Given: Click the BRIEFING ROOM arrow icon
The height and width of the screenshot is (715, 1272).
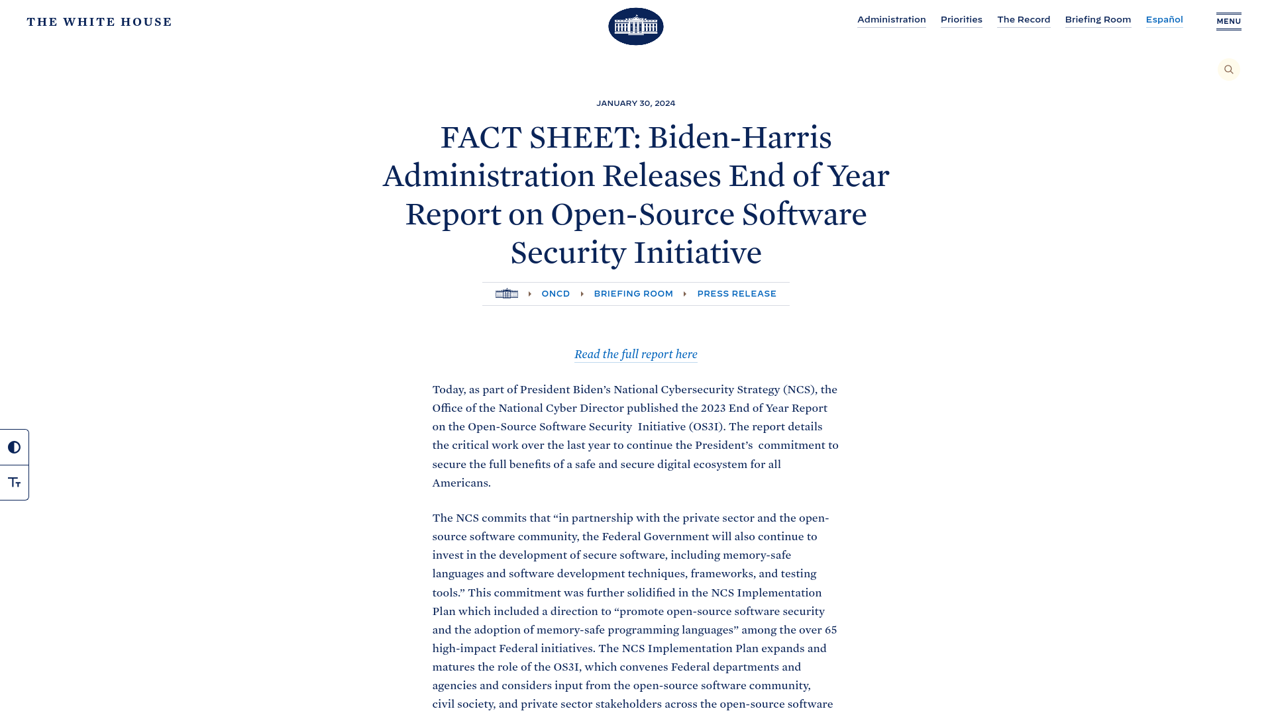Looking at the screenshot, I should pyautogui.click(x=686, y=293).
